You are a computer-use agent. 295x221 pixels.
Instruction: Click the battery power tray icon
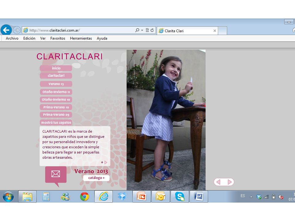[x=274, y=197]
